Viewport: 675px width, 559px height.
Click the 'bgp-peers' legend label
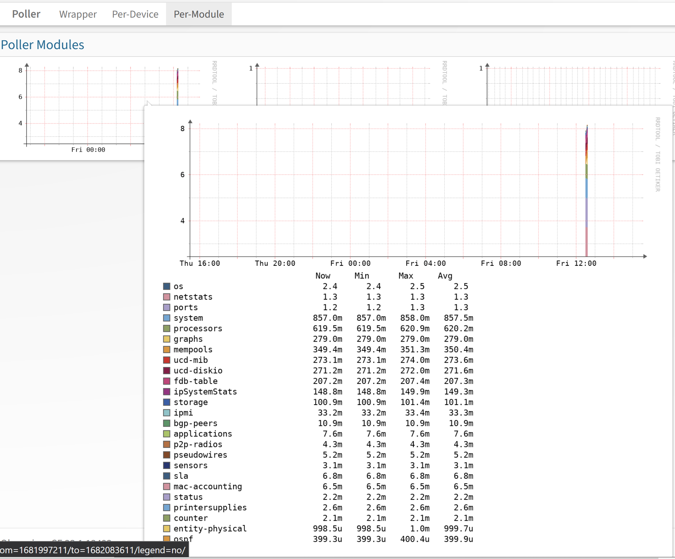[x=196, y=423]
